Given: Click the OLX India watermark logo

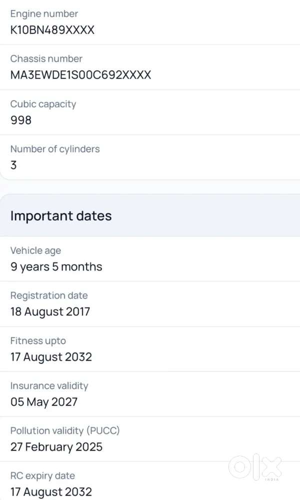Looking at the screenshot, I should click(255, 467).
